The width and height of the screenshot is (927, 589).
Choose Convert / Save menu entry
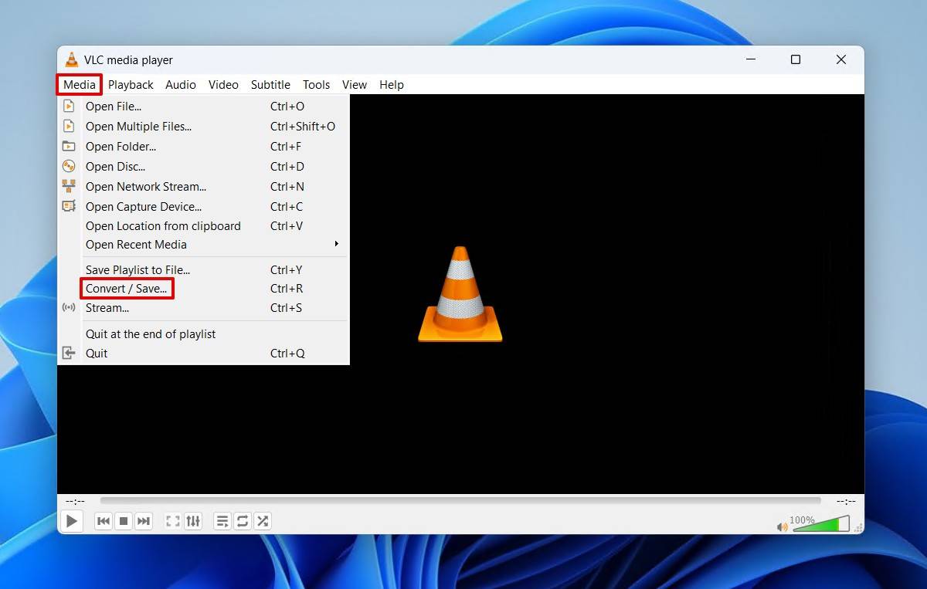click(127, 289)
